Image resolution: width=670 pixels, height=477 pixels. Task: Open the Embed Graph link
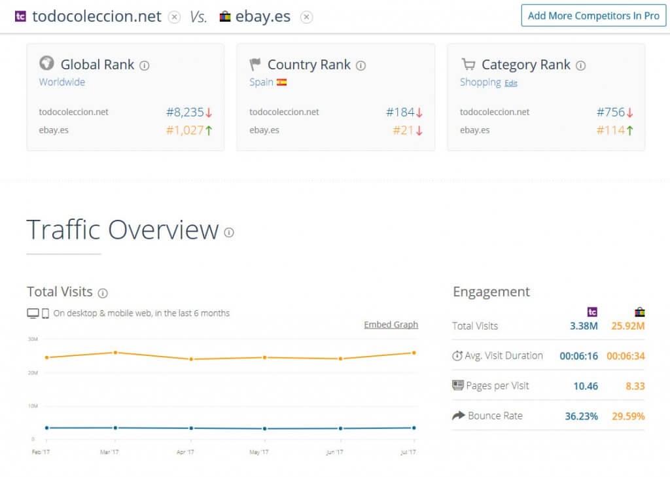pyautogui.click(x=391, y=325)
